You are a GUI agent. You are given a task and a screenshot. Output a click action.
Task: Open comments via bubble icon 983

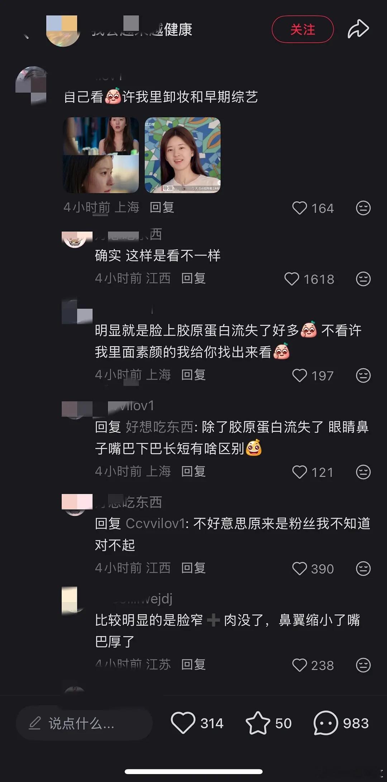[325, 723]
